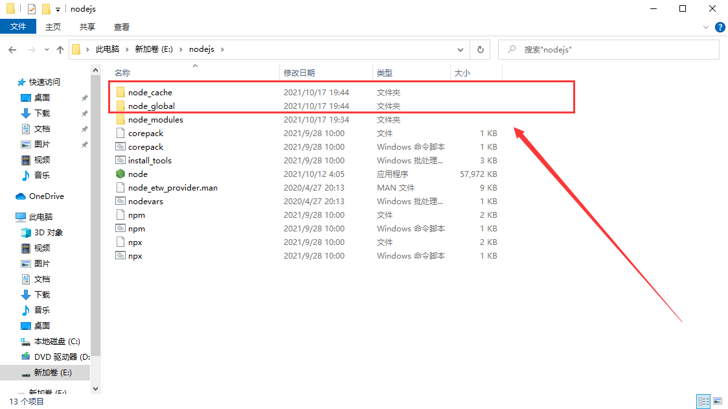Go up one folder level
The width and height of the screenshot is (728, 409).
click(60, 50)
